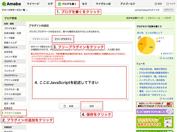Image resolution: width=177 pixels, height=132 pixels.
Task: Open news 前田敦子の「手作りチョコ」
Action: point(153,95)
